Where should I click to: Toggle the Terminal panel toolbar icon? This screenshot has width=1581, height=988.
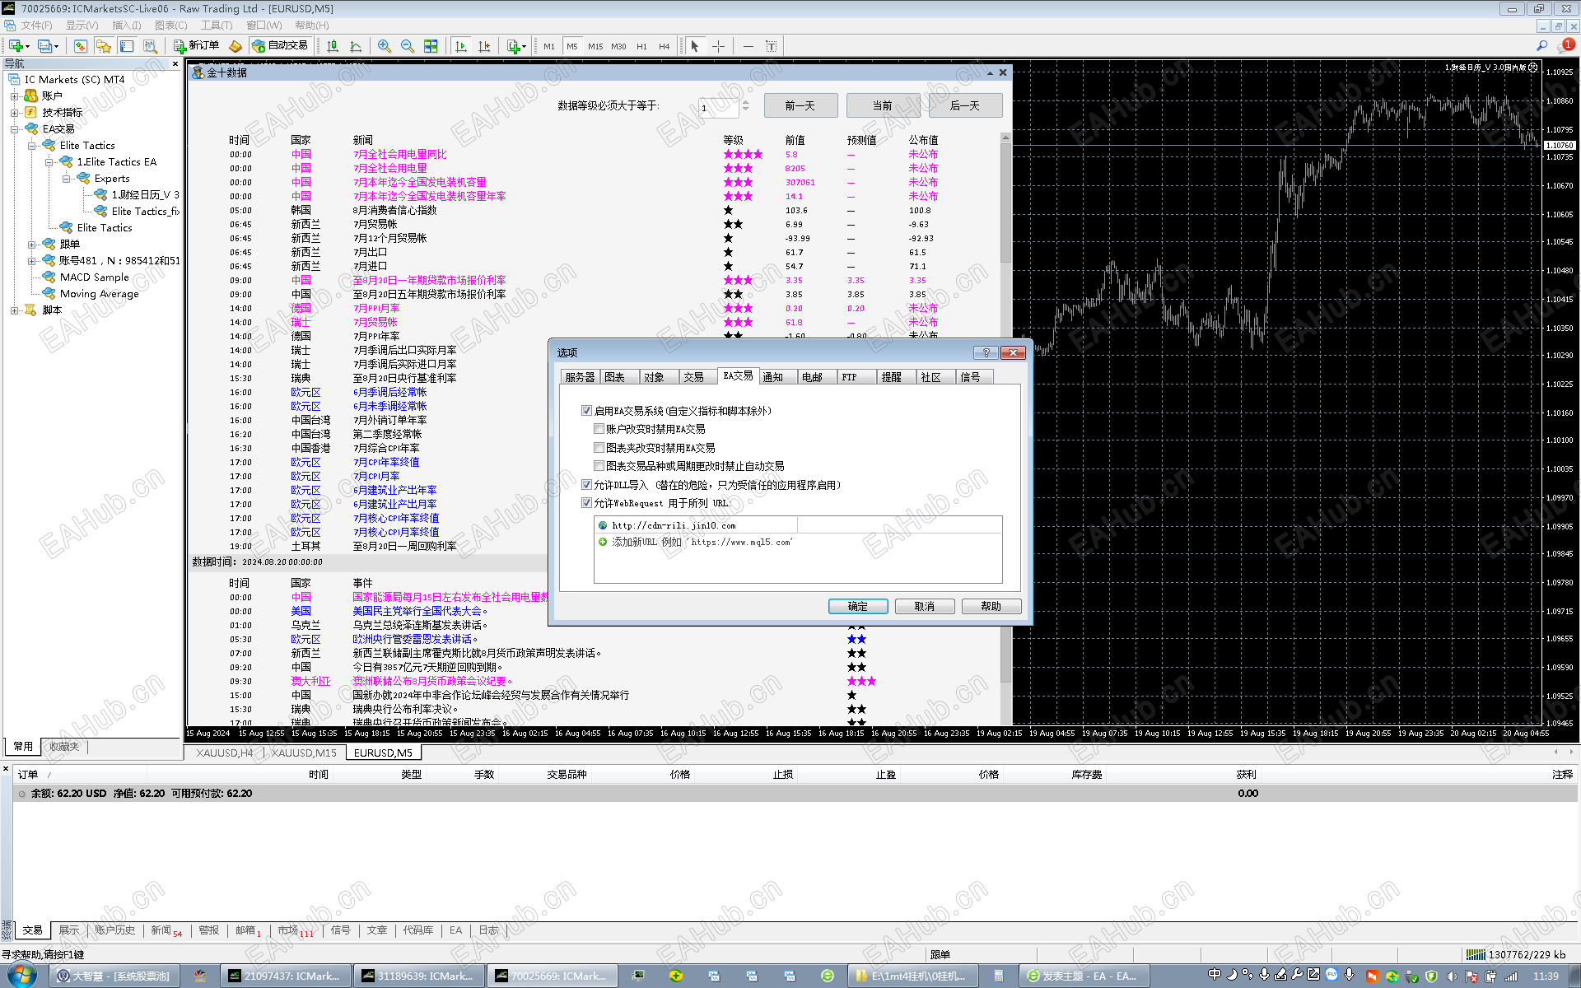click(x=126, y=46)
